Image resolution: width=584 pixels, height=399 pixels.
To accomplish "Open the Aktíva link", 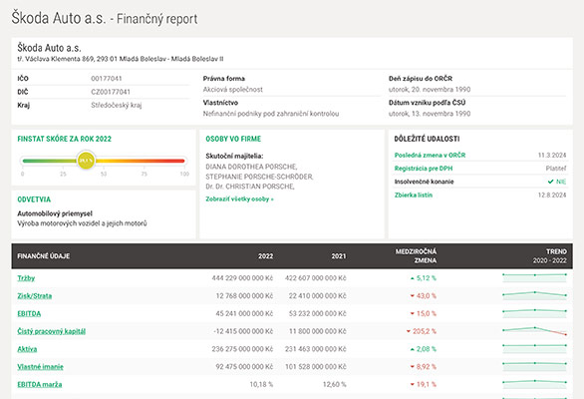I will (27, 349).
